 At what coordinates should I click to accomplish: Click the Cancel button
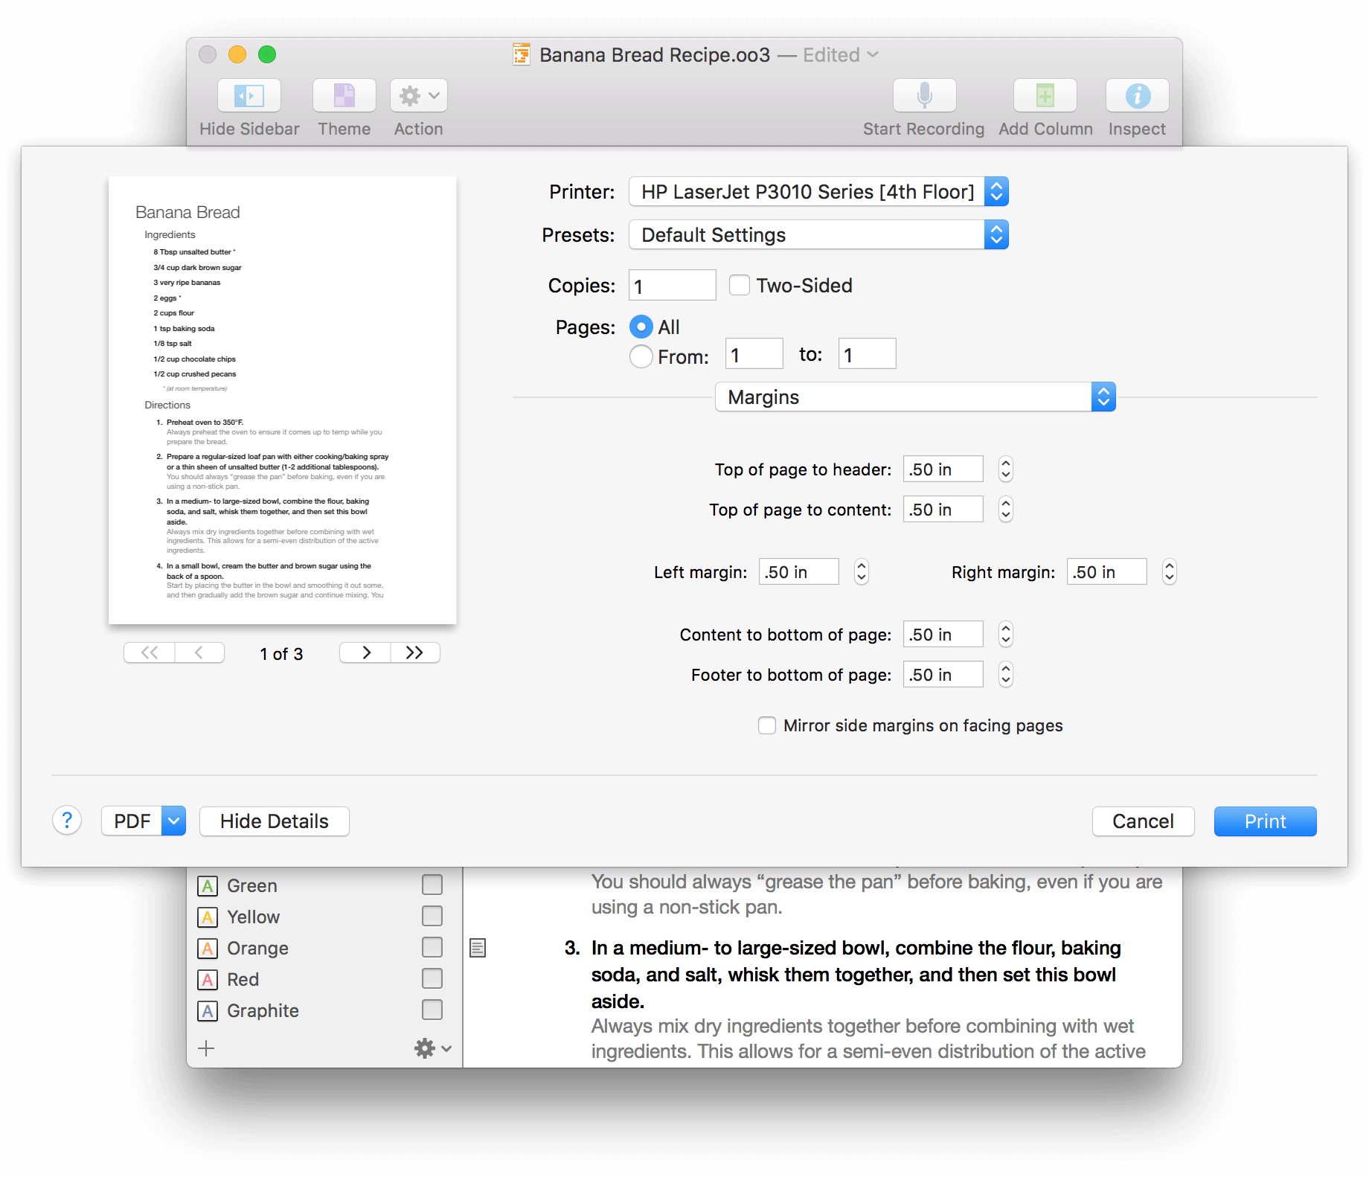pyautogui.click(x=1143, y=821)
